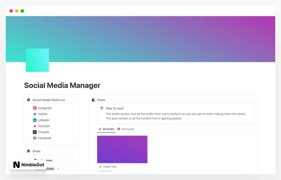
Task: Click the document icon next to Posts
Action: coord(93,100)
